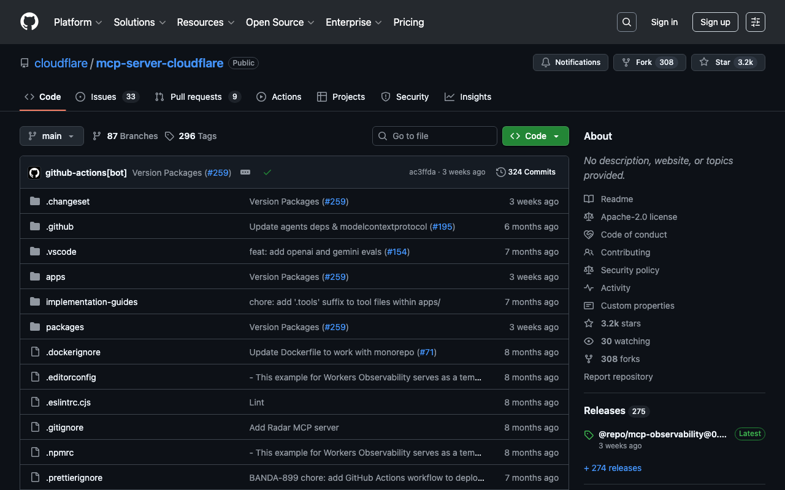Open the search magnifier icon

626,22
